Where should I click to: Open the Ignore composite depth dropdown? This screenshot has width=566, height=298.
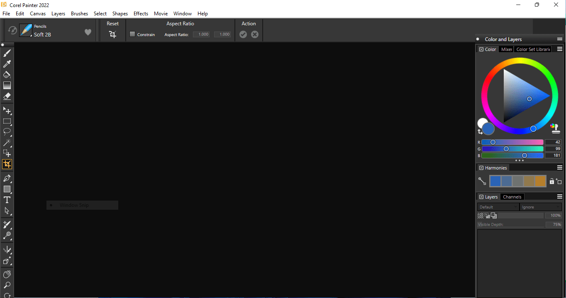[x=541, y=207]
